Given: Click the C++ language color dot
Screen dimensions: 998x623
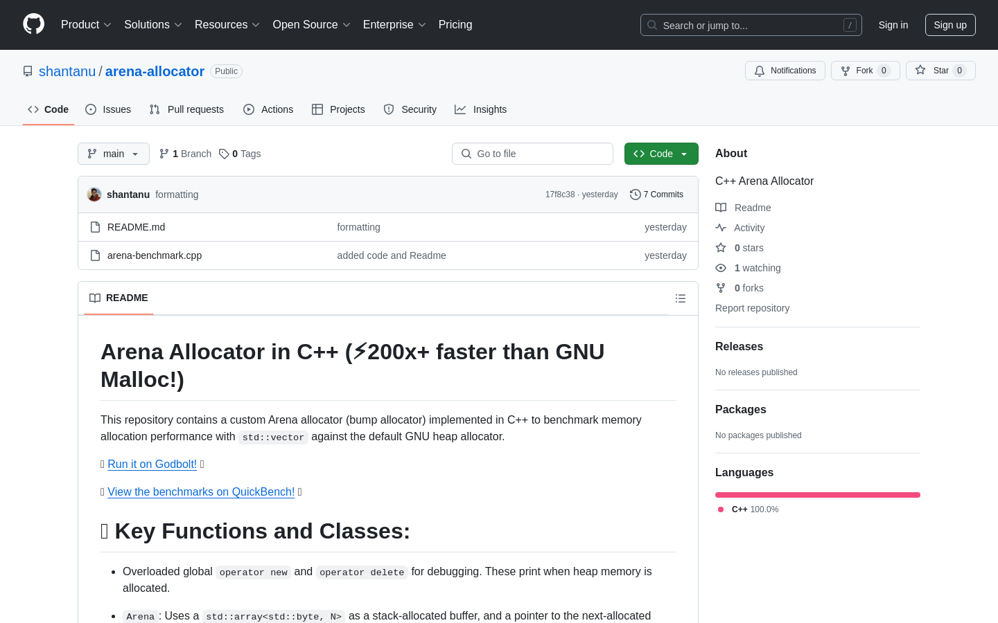Looking at the screenshot, I should tap(721, 509).
